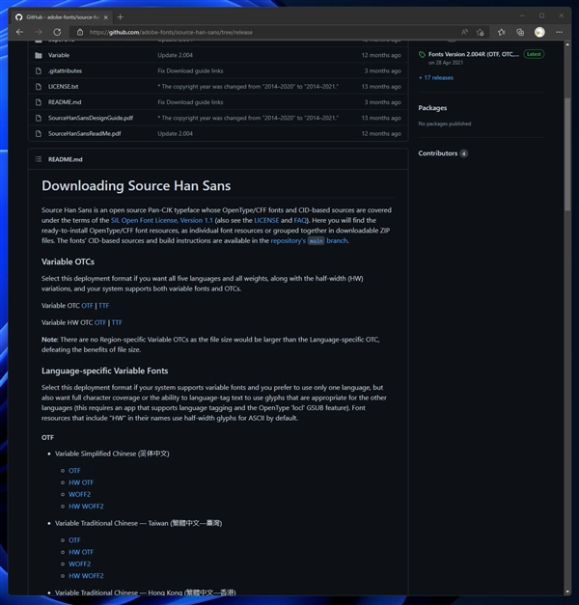Open the read aloud icon in address bar
The width and height of the screenshot is (579, 605).
[x=464, y=32]
